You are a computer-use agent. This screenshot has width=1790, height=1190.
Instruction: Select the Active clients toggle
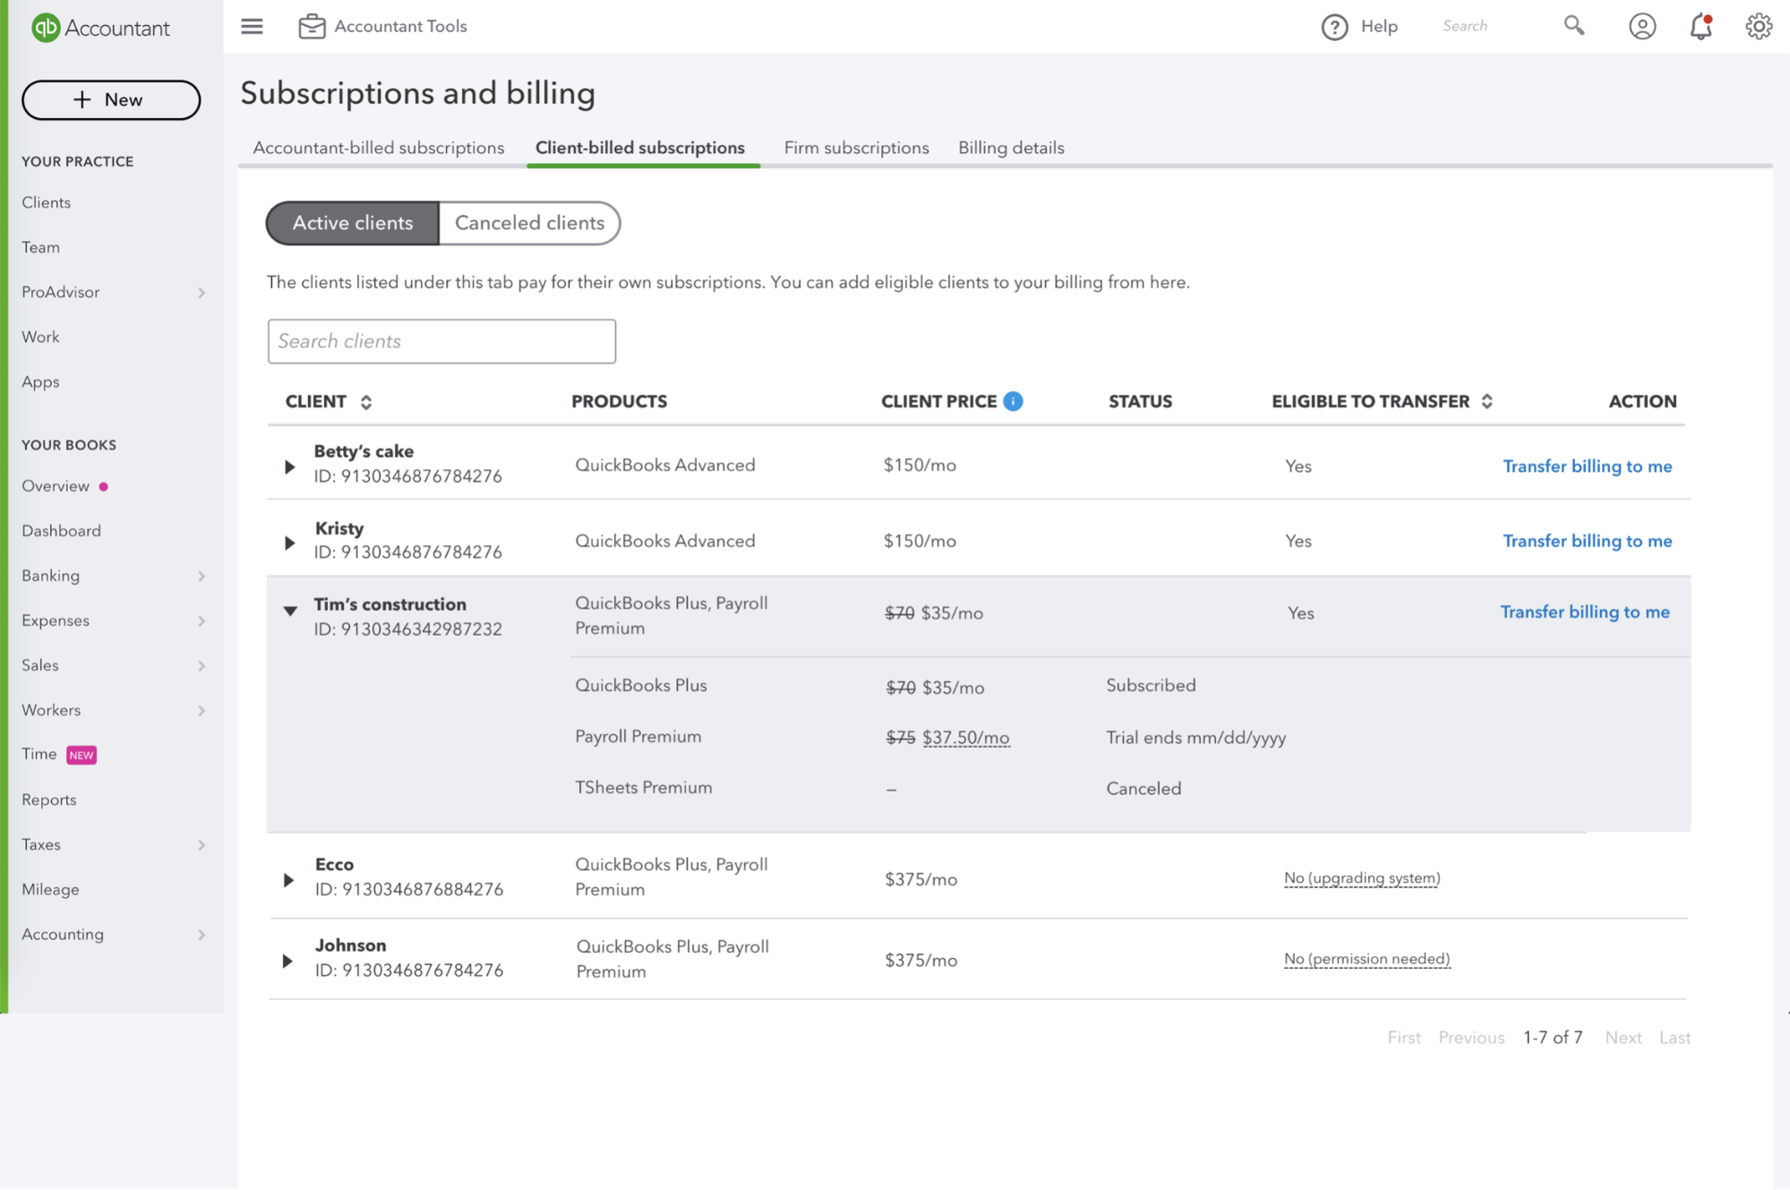353,223
